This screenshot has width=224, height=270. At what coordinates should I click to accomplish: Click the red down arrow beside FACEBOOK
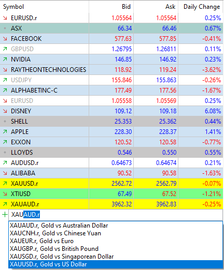click(5, 39)
